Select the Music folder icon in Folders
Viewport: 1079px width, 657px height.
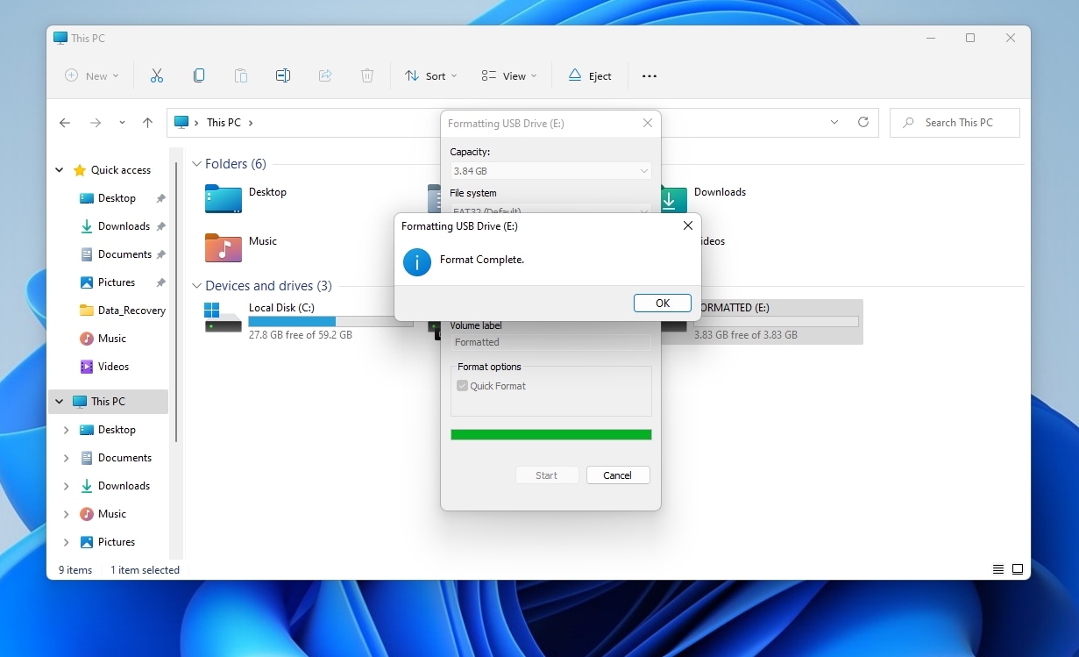coord(223,248)
